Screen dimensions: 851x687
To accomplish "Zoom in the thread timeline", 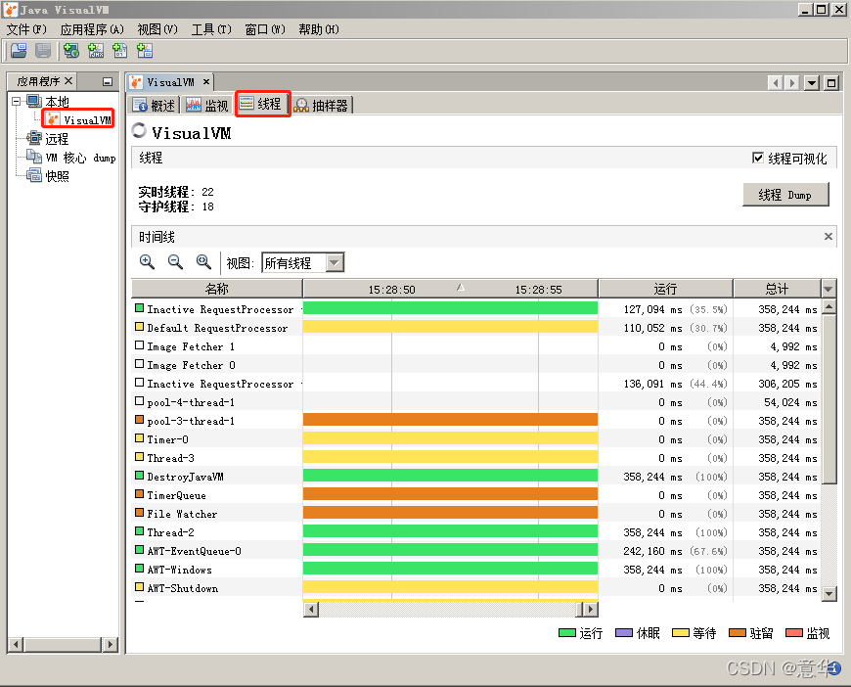I will click(147, 261).
